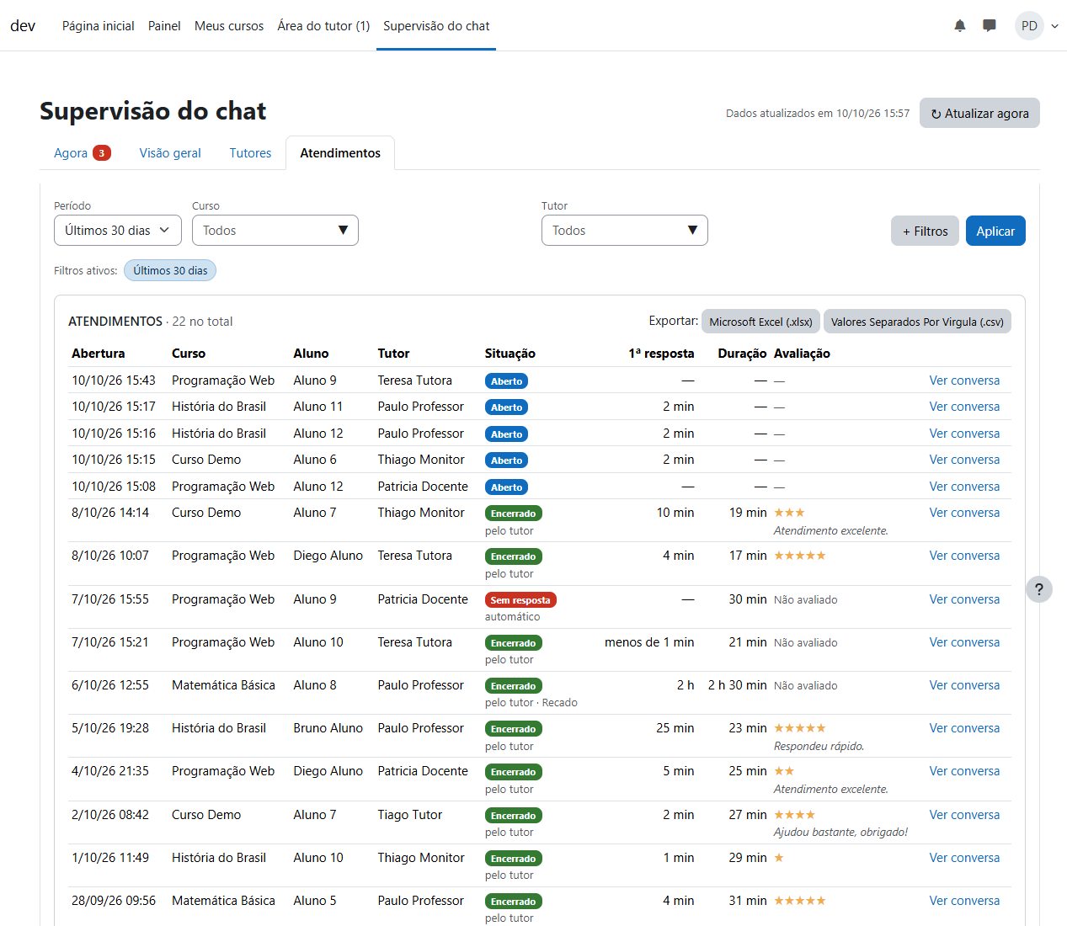Screen dimensions: 1067x926
Task: Switch to the Tutores tab
Action: pyautogui.click(x=250, y=153)
